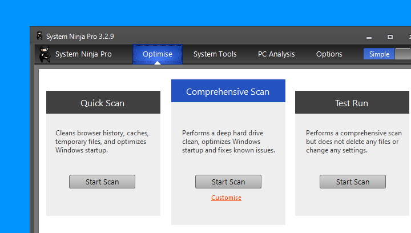Go to the PC Analysis tab
The width and height of the screenshot is (411, 233).
(x=276, y=54)
